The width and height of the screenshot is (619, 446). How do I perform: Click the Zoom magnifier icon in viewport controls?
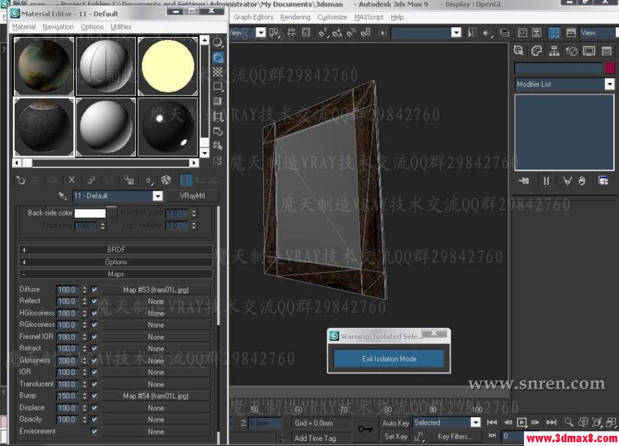(x=569, y=422)
